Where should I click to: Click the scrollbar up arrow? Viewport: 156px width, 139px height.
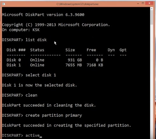tap(152, 9)
